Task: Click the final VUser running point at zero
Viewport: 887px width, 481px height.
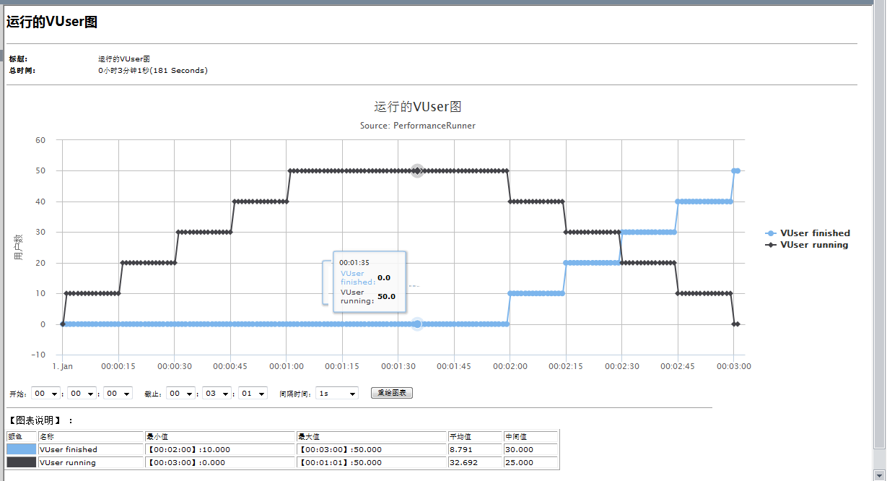Action: (737, 324)
